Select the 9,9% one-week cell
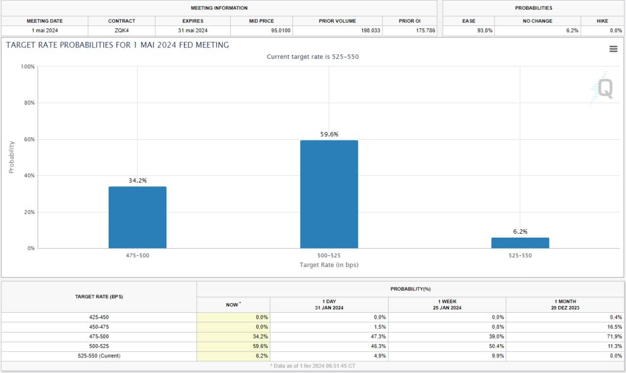This screenshot has height=373, width=626. click(x=447, y=356)
